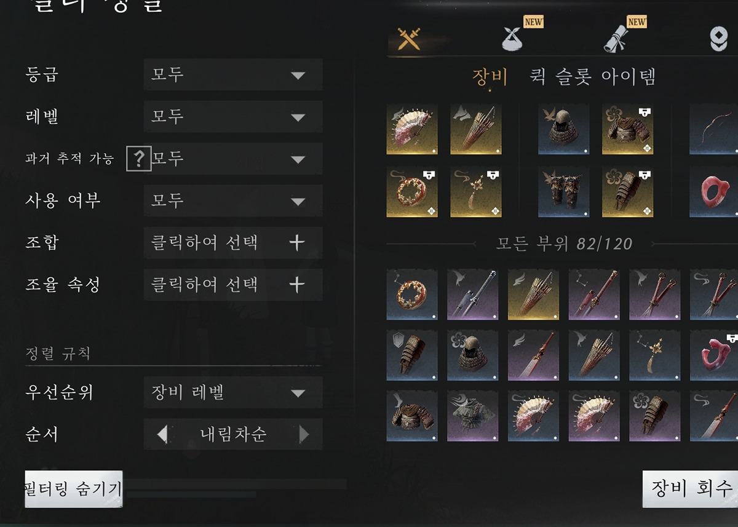Select the equipped helmet armor slot

[564, 129]
